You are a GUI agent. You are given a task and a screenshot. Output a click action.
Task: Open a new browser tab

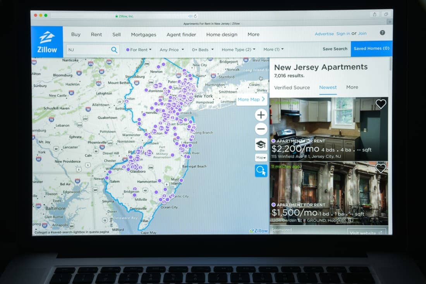(390, 22)
